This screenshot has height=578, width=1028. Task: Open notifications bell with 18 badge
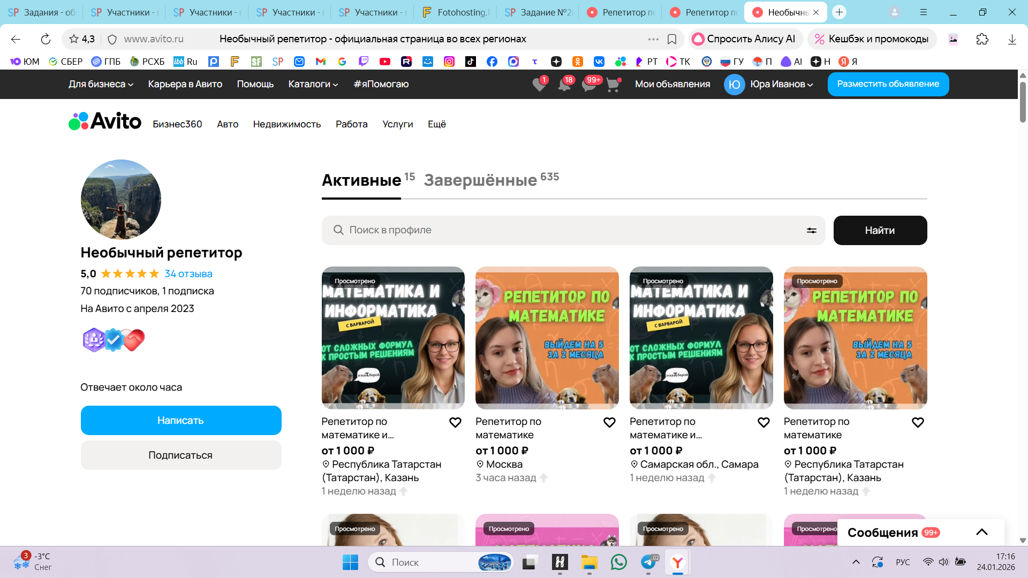(564, 85)
